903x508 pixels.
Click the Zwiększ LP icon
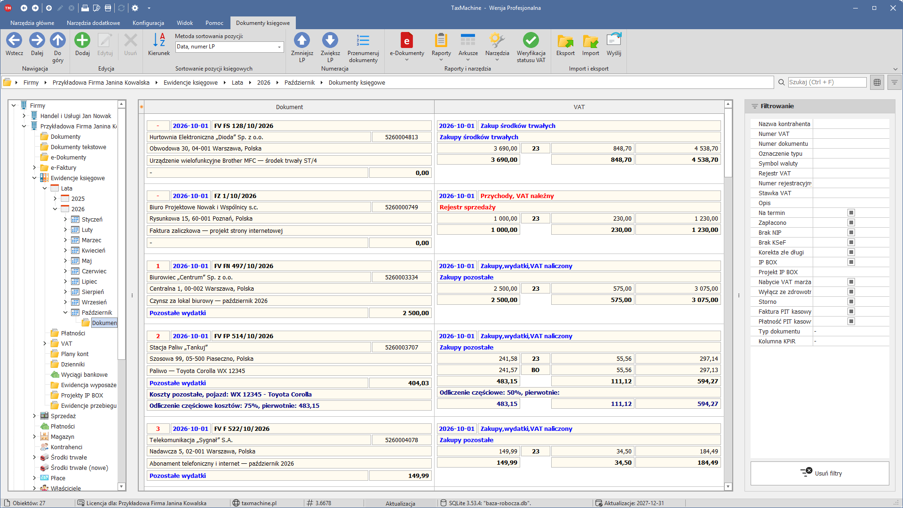330,40
